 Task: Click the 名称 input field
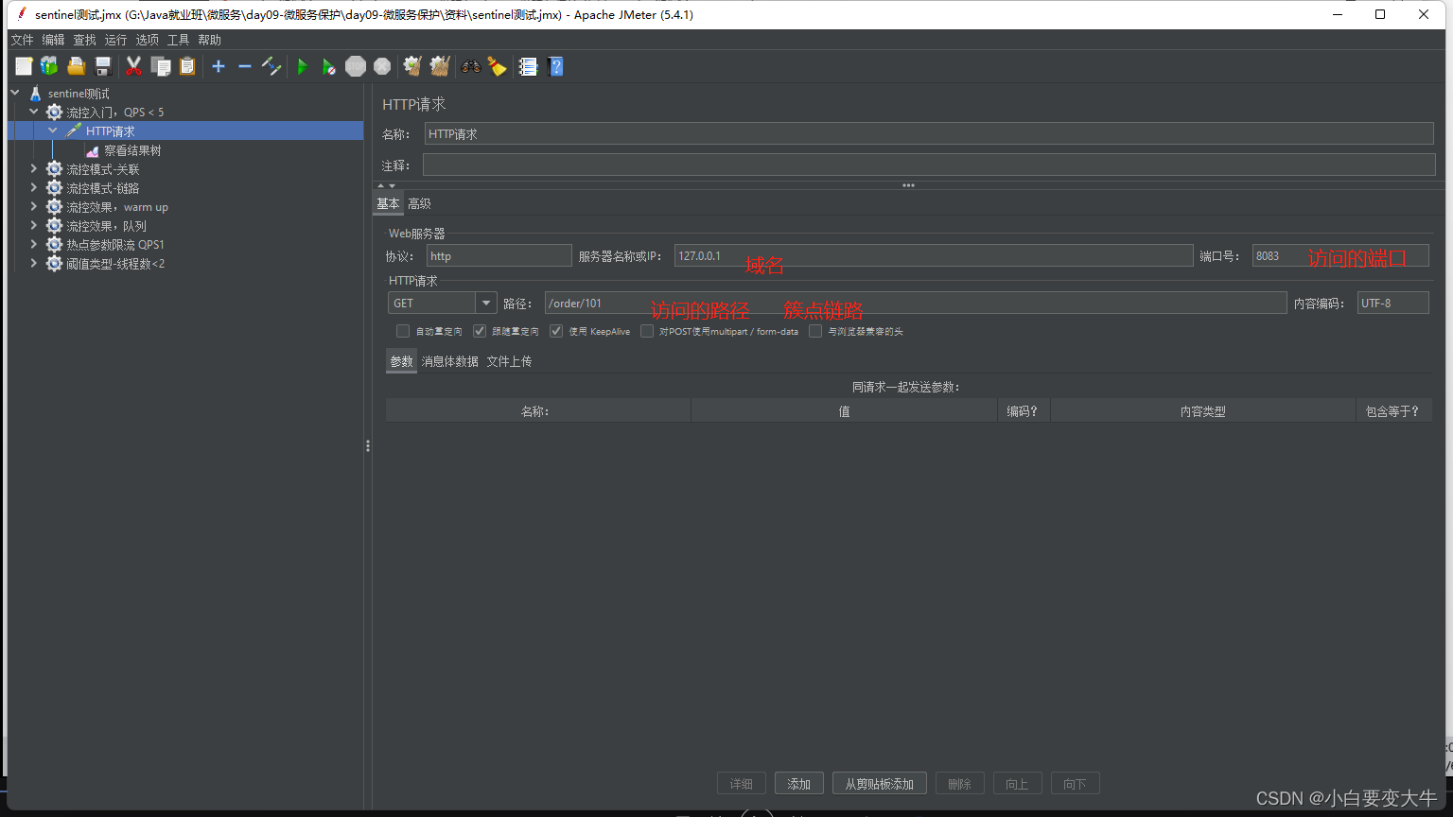coord(929,134)
